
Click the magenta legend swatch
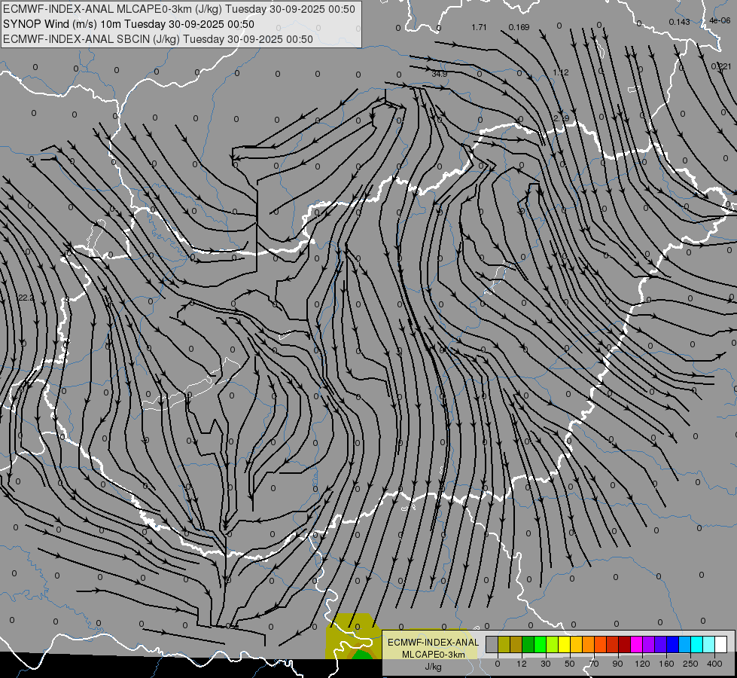point(636,645)
